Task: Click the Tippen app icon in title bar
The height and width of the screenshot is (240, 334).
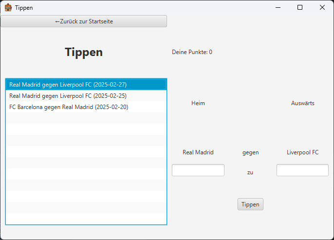Action: (8, 7)
